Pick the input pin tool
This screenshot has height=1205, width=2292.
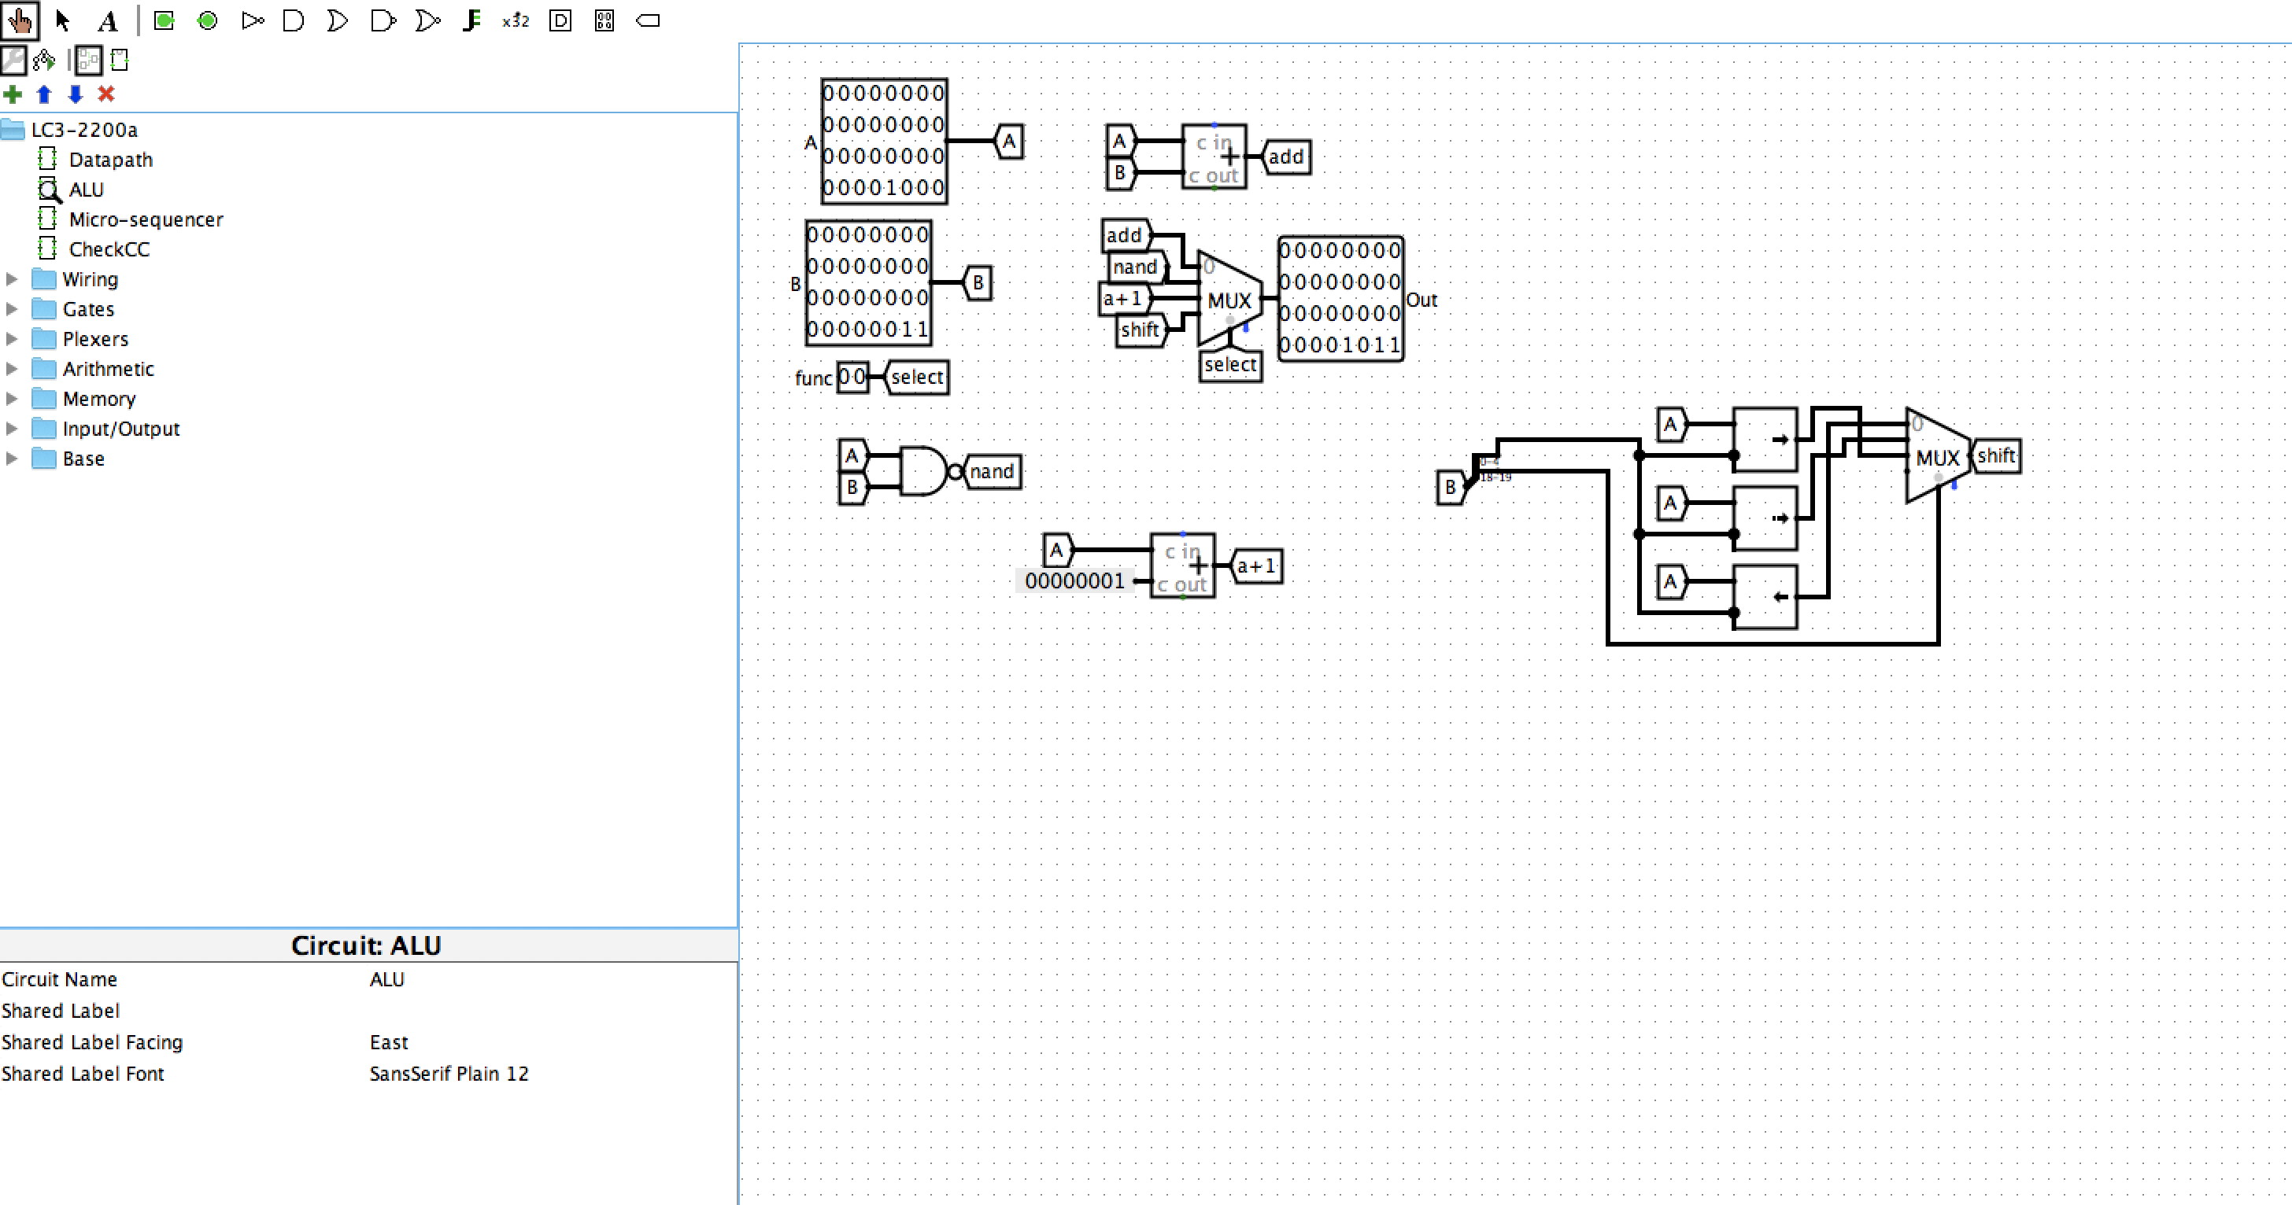pos(164,20)
